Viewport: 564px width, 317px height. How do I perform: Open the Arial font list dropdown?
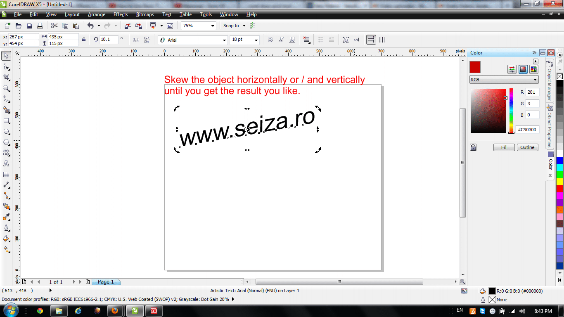(x=225, y=40)
